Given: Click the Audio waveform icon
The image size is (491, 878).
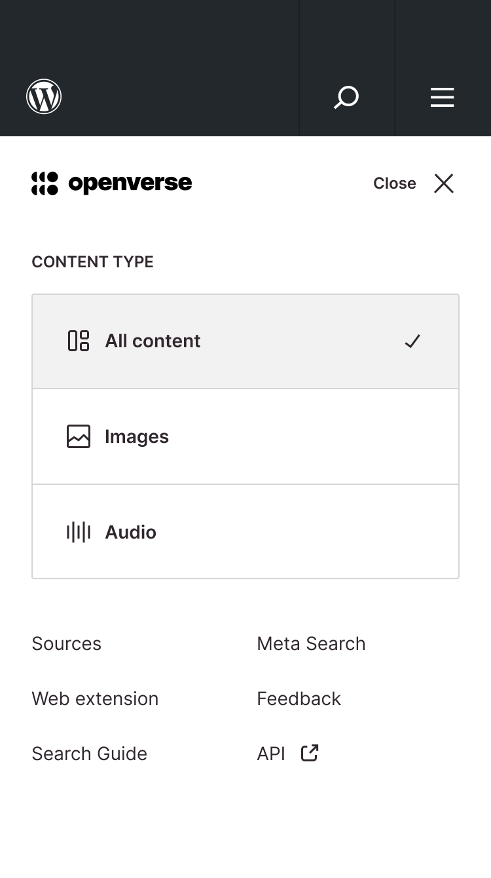Looking at the screenshot, I should click(78, 531).
